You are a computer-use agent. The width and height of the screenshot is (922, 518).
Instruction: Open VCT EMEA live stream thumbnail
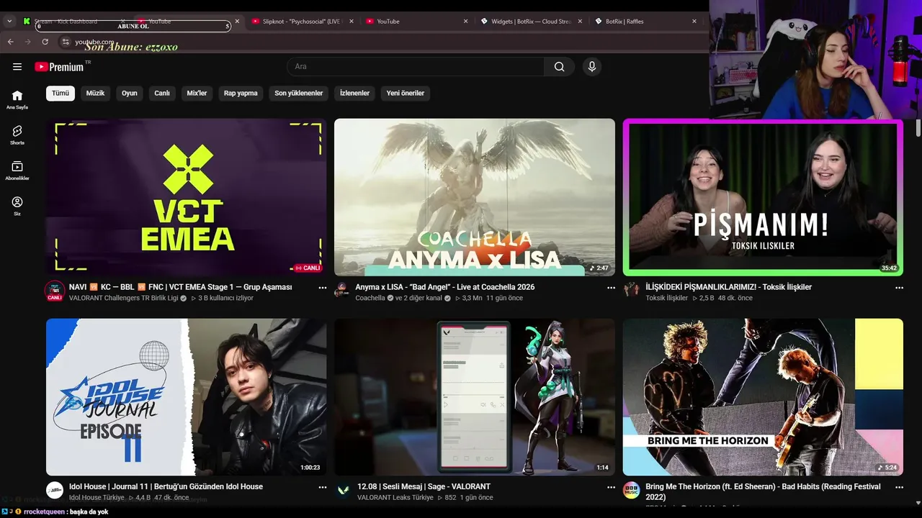(x=186, y=197)
